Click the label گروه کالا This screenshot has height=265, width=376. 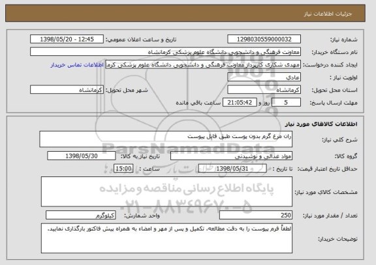coord(346,156)
